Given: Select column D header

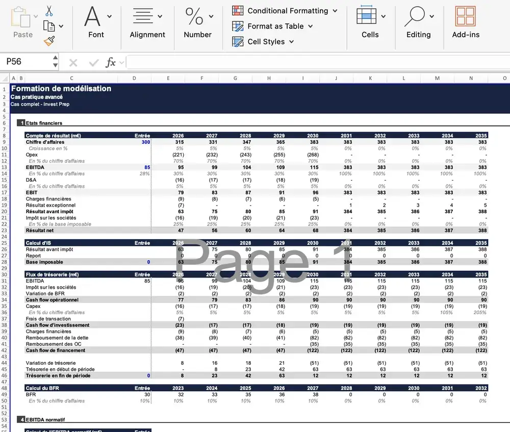Looking at the screenshot, I should pyautogui.click(x=134, y=79).
